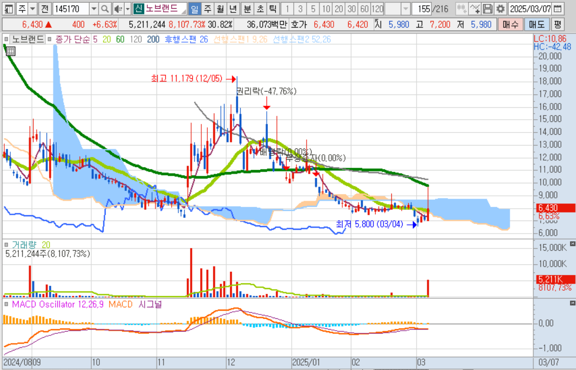Viewport: 576px width, 370px height.
Task: Click the 200 moving average legend
Action: (153, 39)
